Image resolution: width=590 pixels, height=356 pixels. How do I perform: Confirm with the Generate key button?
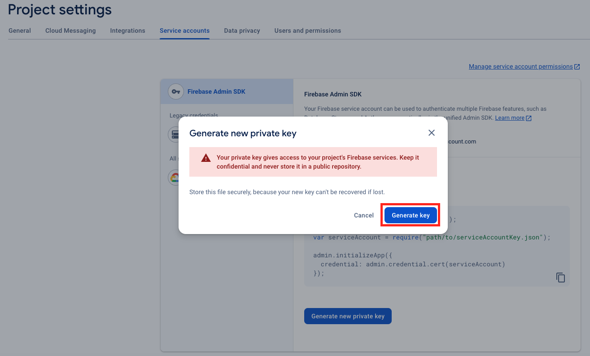[411, 215]
